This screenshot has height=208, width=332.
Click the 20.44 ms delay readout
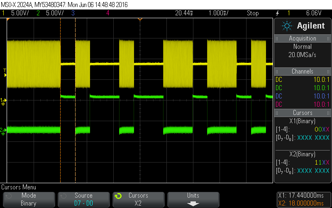[184, 13]
